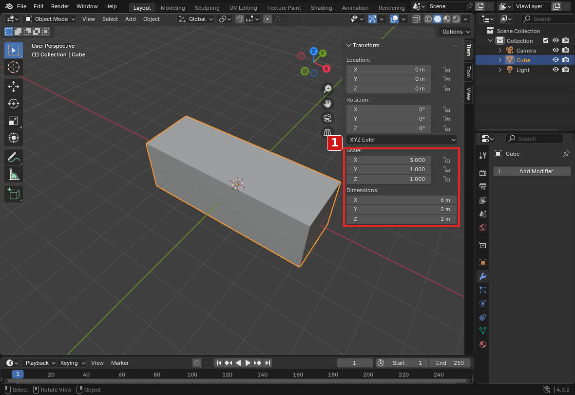Open the XYZ Euler rotation mode dropdown

tap(402, 140)
